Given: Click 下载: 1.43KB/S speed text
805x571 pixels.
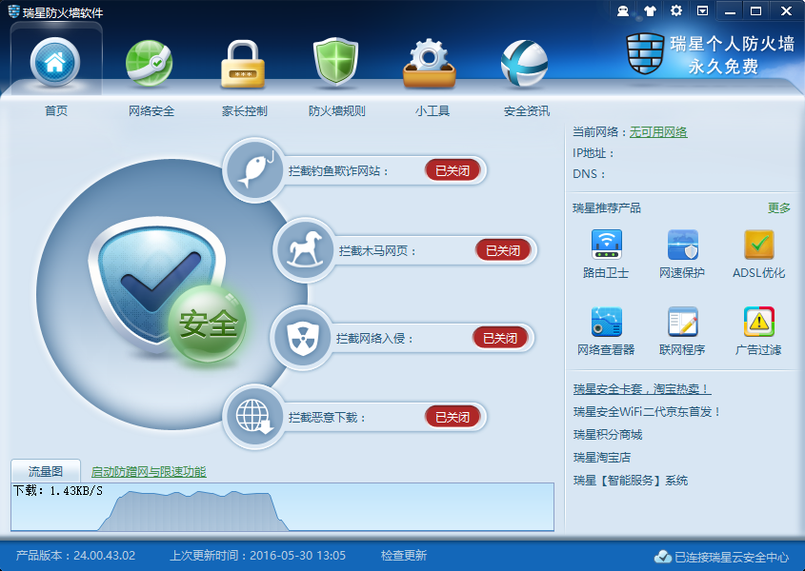Looking at the screenshot, I should point(58,491).
